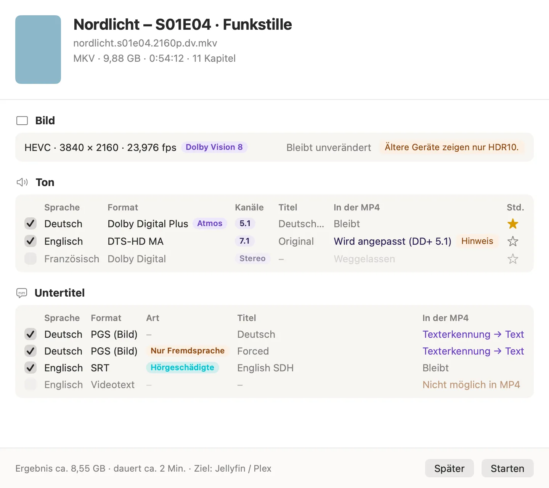The image size is (549, 488).
Task: Click the blue poster thumbnail
Action: point(38,50)
